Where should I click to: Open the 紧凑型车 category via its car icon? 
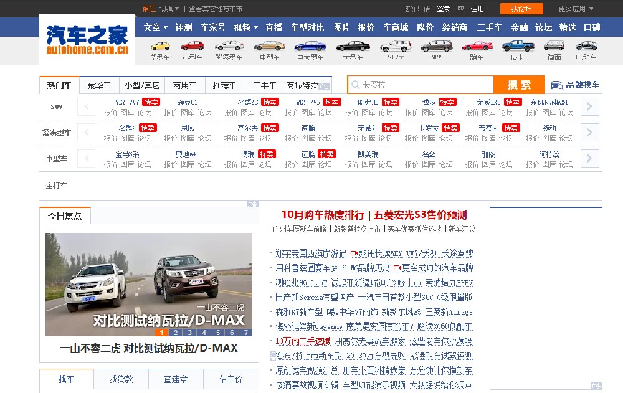(229, 47)
